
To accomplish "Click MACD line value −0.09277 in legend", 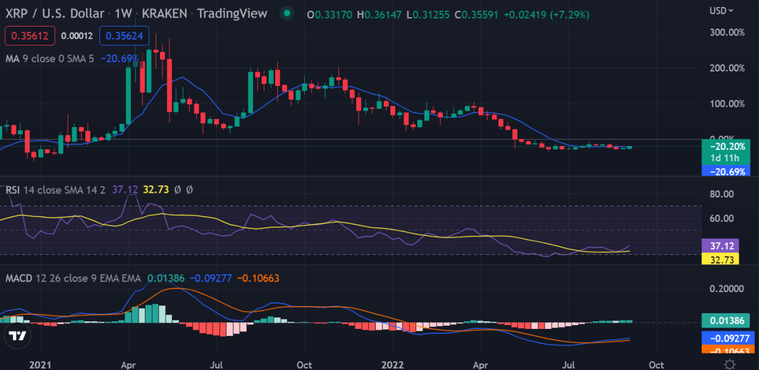I will click(x=211, y=278).
